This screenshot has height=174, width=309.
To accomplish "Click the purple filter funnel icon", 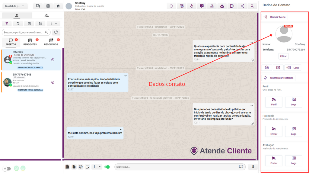I will coord(7,24).
